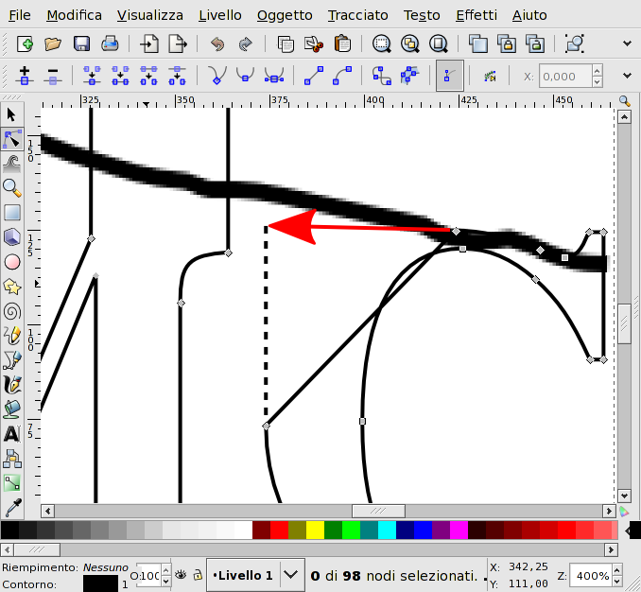Convert stroke to path
The height and width of the screenshot is (592, 641).
click(409, 76)
